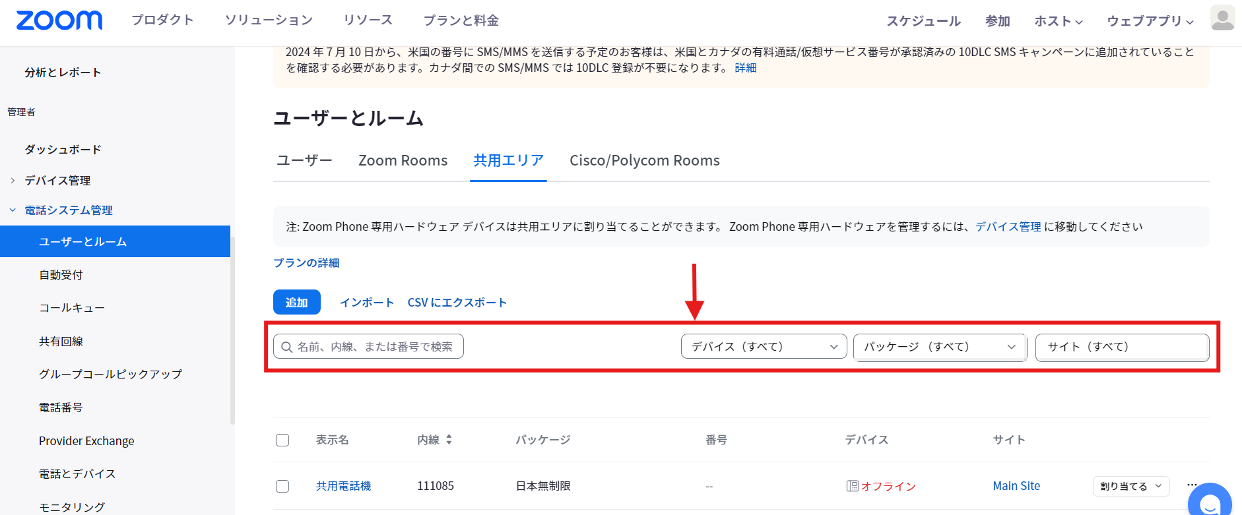Select all rows checkbox in header
1242x515 pixels.
pyautogui.click(x=282, y=440)
